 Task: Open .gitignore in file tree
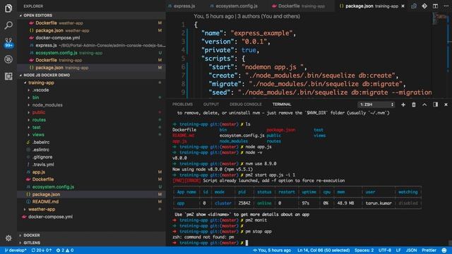pos(91,157)
